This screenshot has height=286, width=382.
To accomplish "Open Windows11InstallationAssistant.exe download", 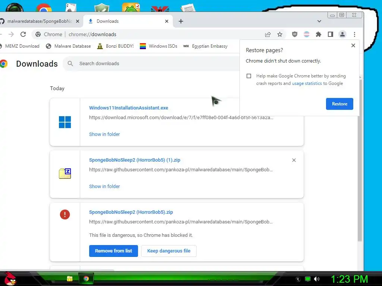I will coord(128,108).
